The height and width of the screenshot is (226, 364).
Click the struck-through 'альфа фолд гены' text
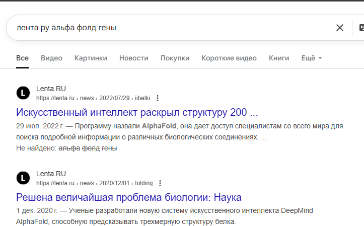click(88, 148)
